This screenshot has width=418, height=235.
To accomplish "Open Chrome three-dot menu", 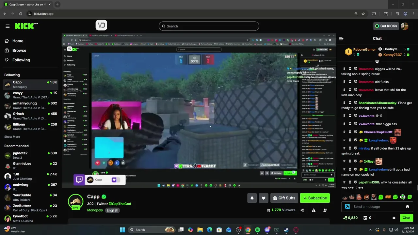I will tap(413, 14).
